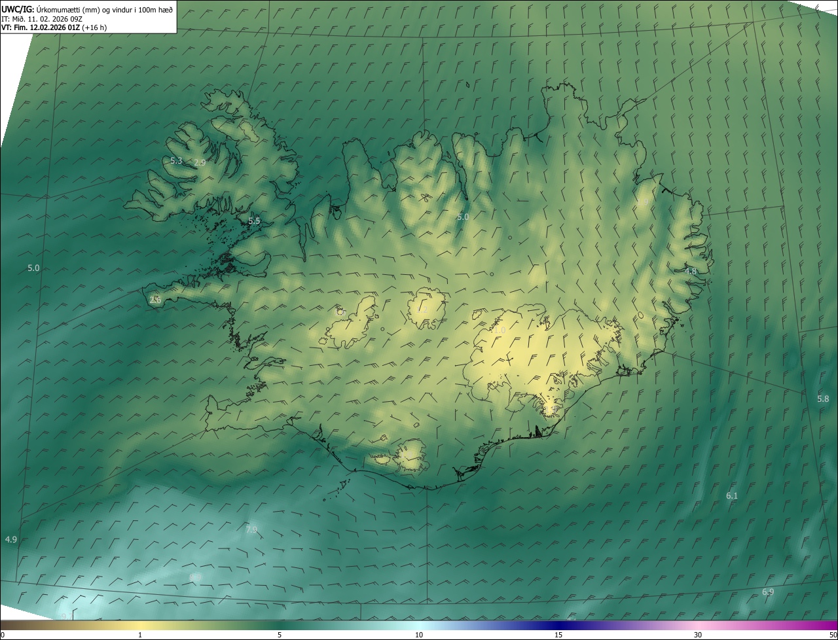Select the 15 tick on the color scale
Viewport: 838px width, 640px height.
click(x=558, y=635)
